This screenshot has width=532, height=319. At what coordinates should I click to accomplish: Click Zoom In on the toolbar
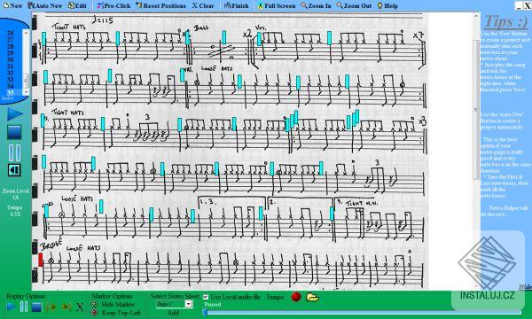point(316,6)
